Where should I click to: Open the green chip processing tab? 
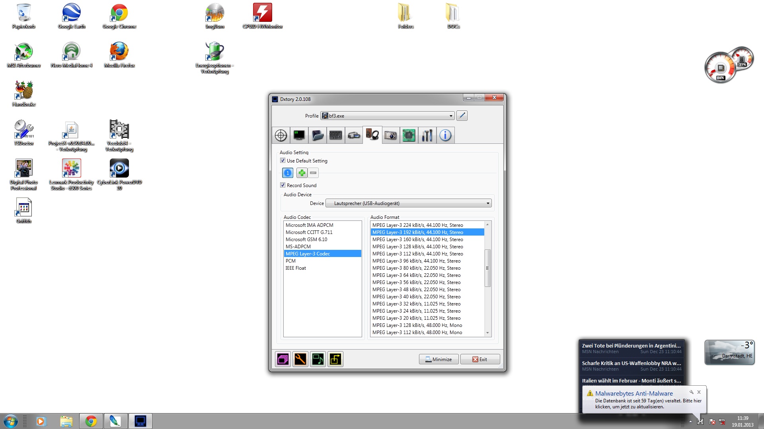tap(409, 135)
